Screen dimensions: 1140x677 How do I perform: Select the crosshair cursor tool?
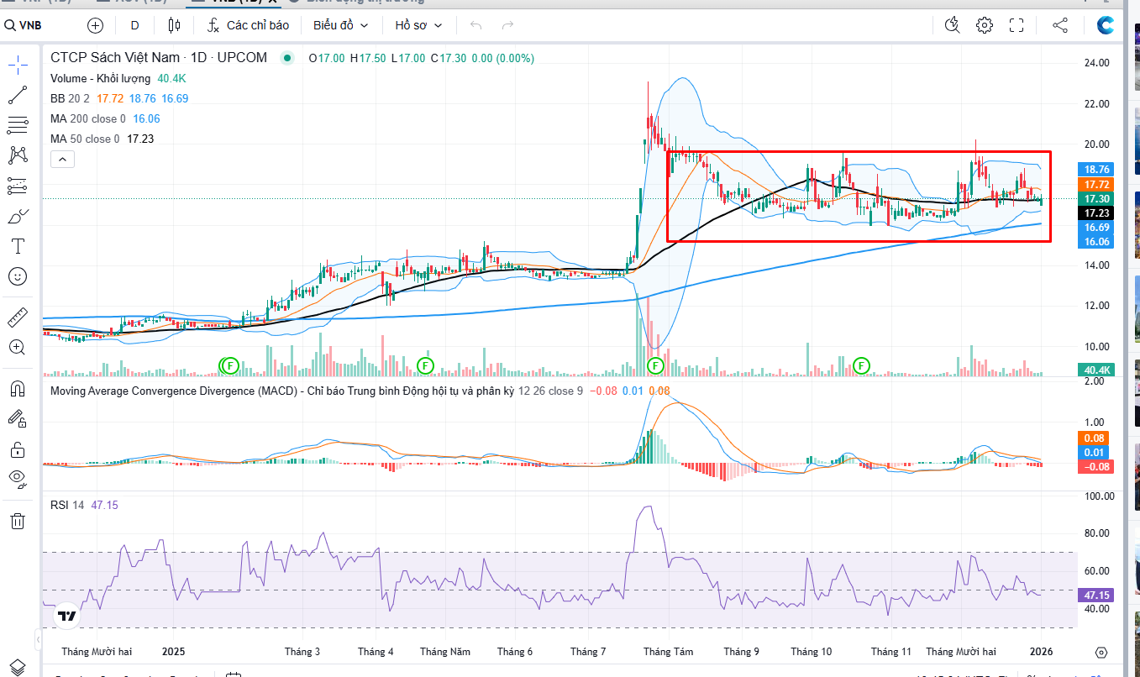[18, 66]
